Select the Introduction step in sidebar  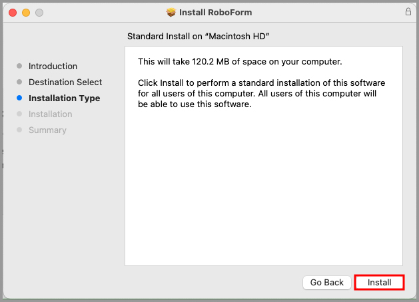pos(53,66)
